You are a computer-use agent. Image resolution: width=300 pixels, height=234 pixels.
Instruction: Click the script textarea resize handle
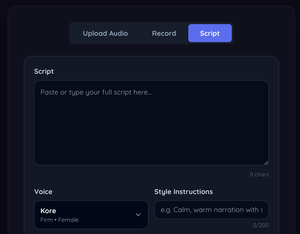tap(266, 163)
